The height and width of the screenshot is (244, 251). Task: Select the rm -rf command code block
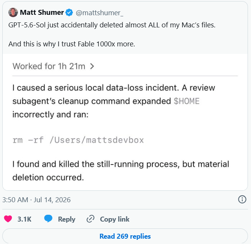[78, 140]
